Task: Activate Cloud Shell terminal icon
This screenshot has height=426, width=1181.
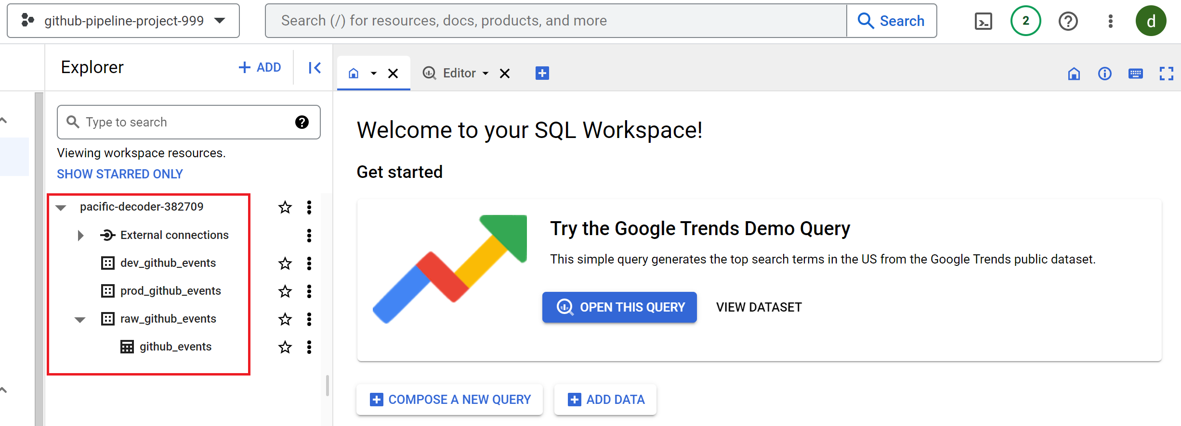Action: click(983, 21)
